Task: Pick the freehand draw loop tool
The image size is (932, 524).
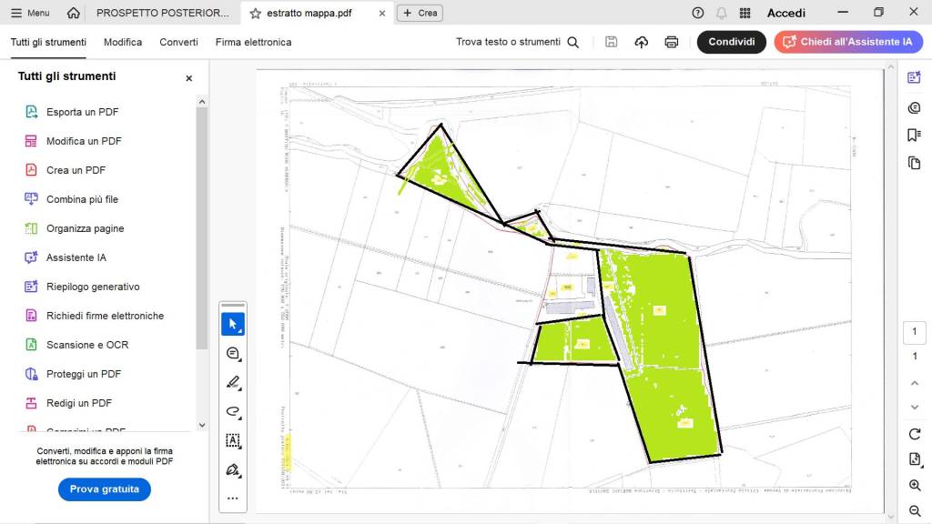Action: click(x=233, y=411)
